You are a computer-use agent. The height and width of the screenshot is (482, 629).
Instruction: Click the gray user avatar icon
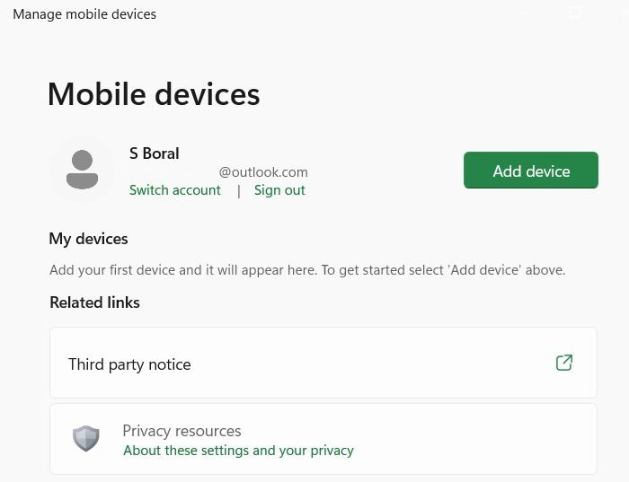click(83, 170)
